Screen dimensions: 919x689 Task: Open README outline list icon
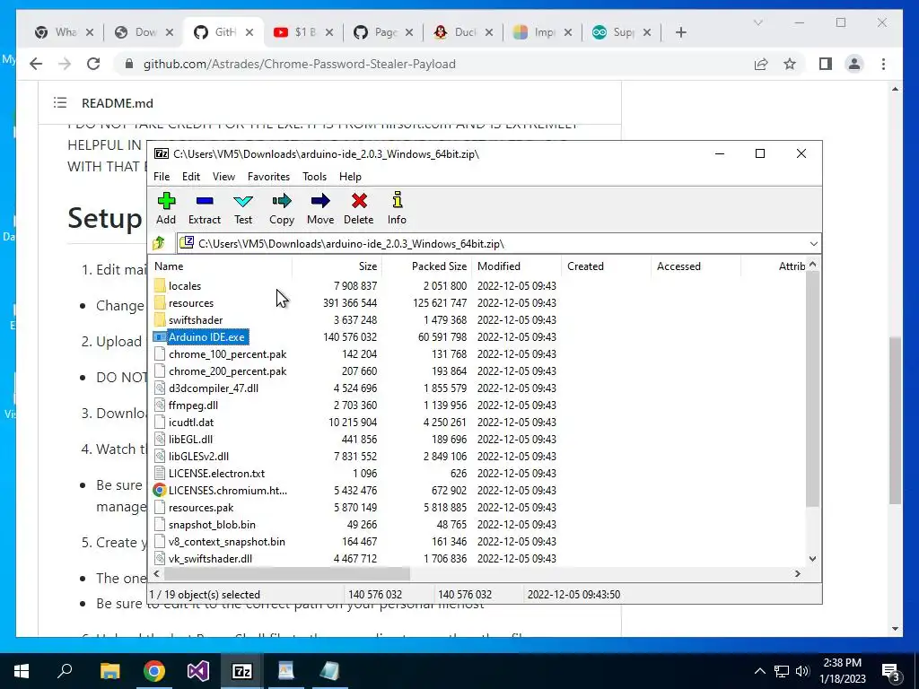pos(60,103)
